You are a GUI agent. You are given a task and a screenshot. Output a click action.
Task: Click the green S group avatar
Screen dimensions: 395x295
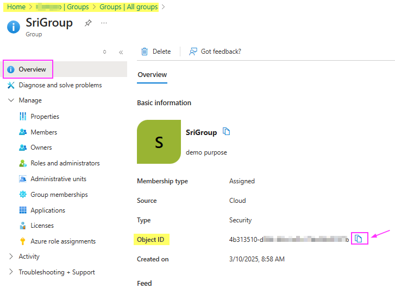click(159, 142)
